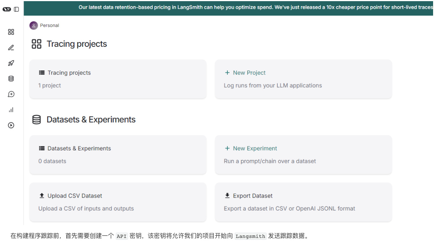435x244 pixels.
Task: Open the rocket deployments sidebar icon
Action: [x=11, y=63]
